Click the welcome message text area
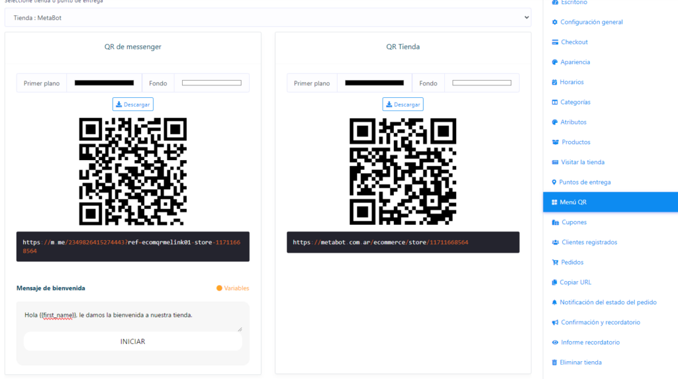The image size is (678, 379). click(x=132, y=317)
